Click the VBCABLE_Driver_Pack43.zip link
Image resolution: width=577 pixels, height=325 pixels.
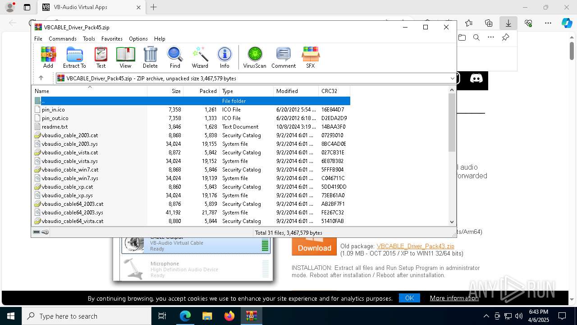(x=415, y=246)
